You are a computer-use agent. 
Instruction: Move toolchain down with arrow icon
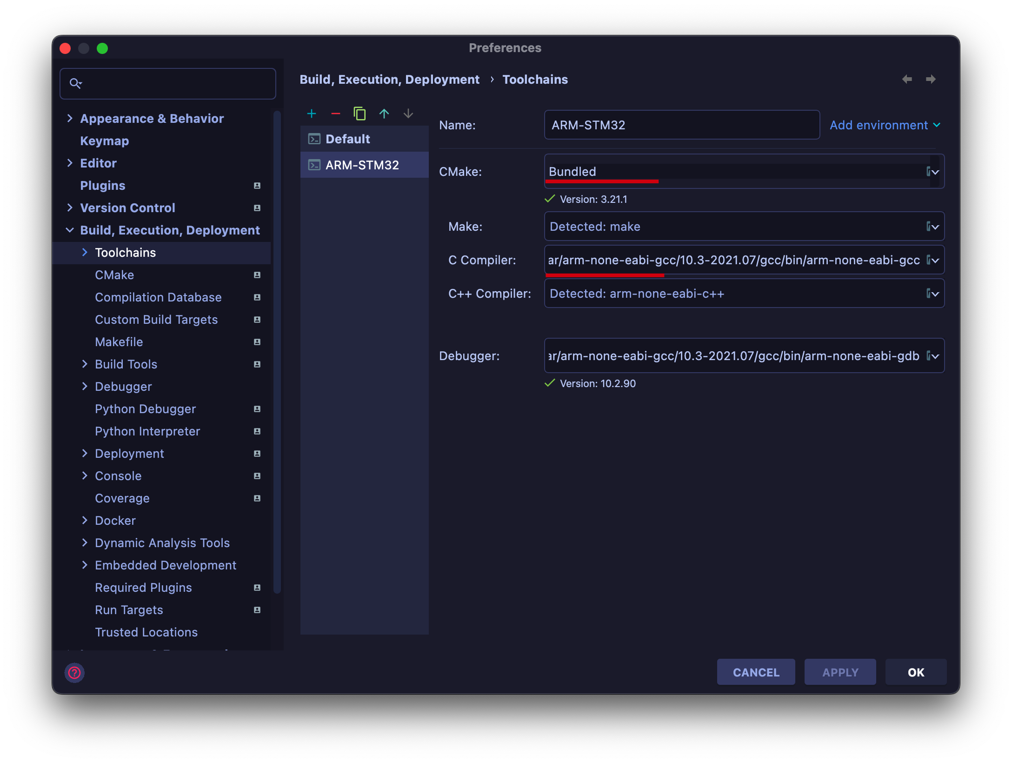click(x=408, y=114)
